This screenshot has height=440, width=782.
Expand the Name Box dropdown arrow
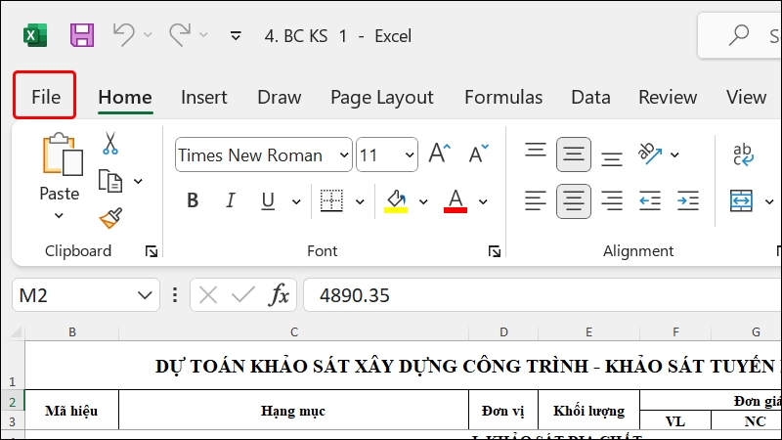click(x=145, y=295)
